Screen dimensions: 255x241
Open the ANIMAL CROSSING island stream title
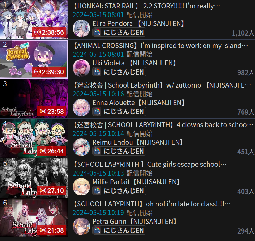tap(160, 46)
